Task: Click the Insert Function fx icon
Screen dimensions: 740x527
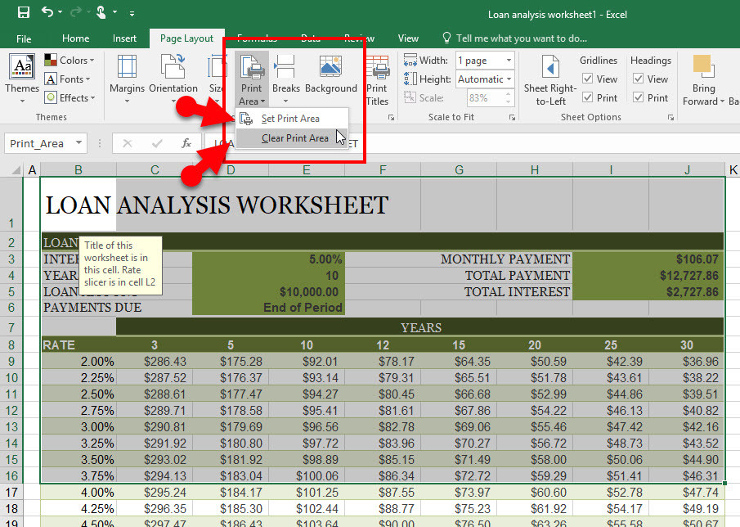Action: coord(186,143)
